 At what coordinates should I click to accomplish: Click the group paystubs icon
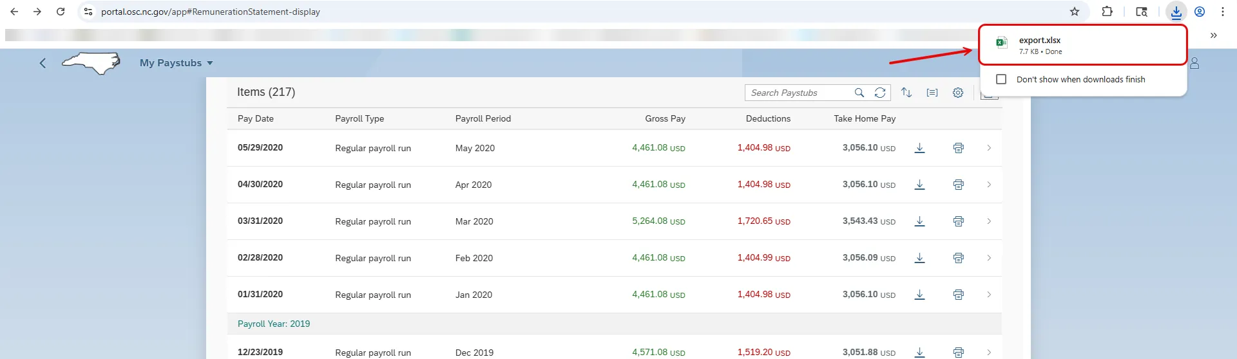click(932, 93)
